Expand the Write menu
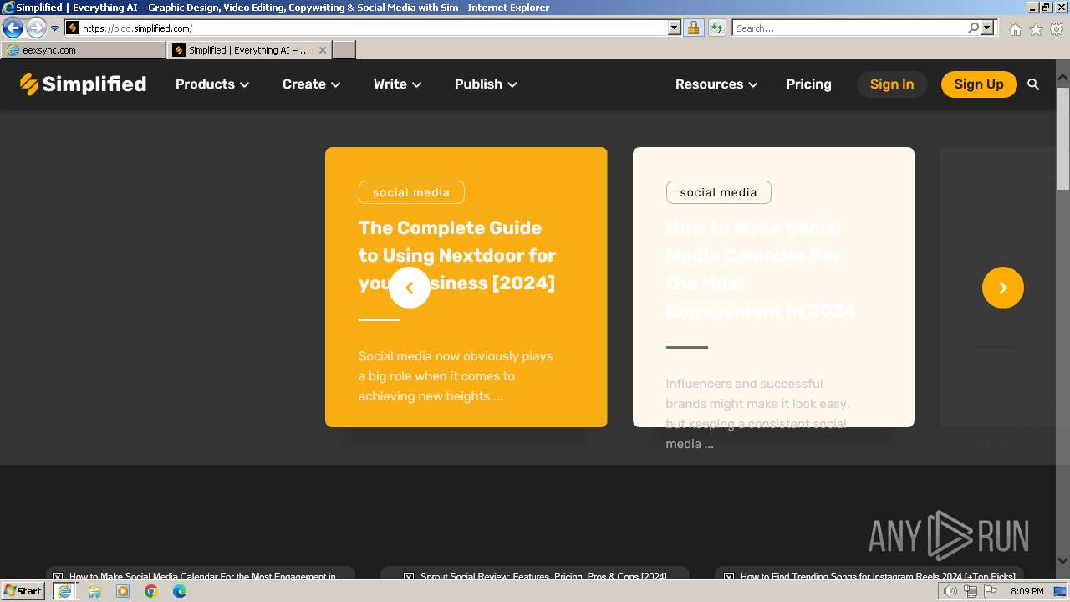This screenshot has width=1070, height=602. 397,84
